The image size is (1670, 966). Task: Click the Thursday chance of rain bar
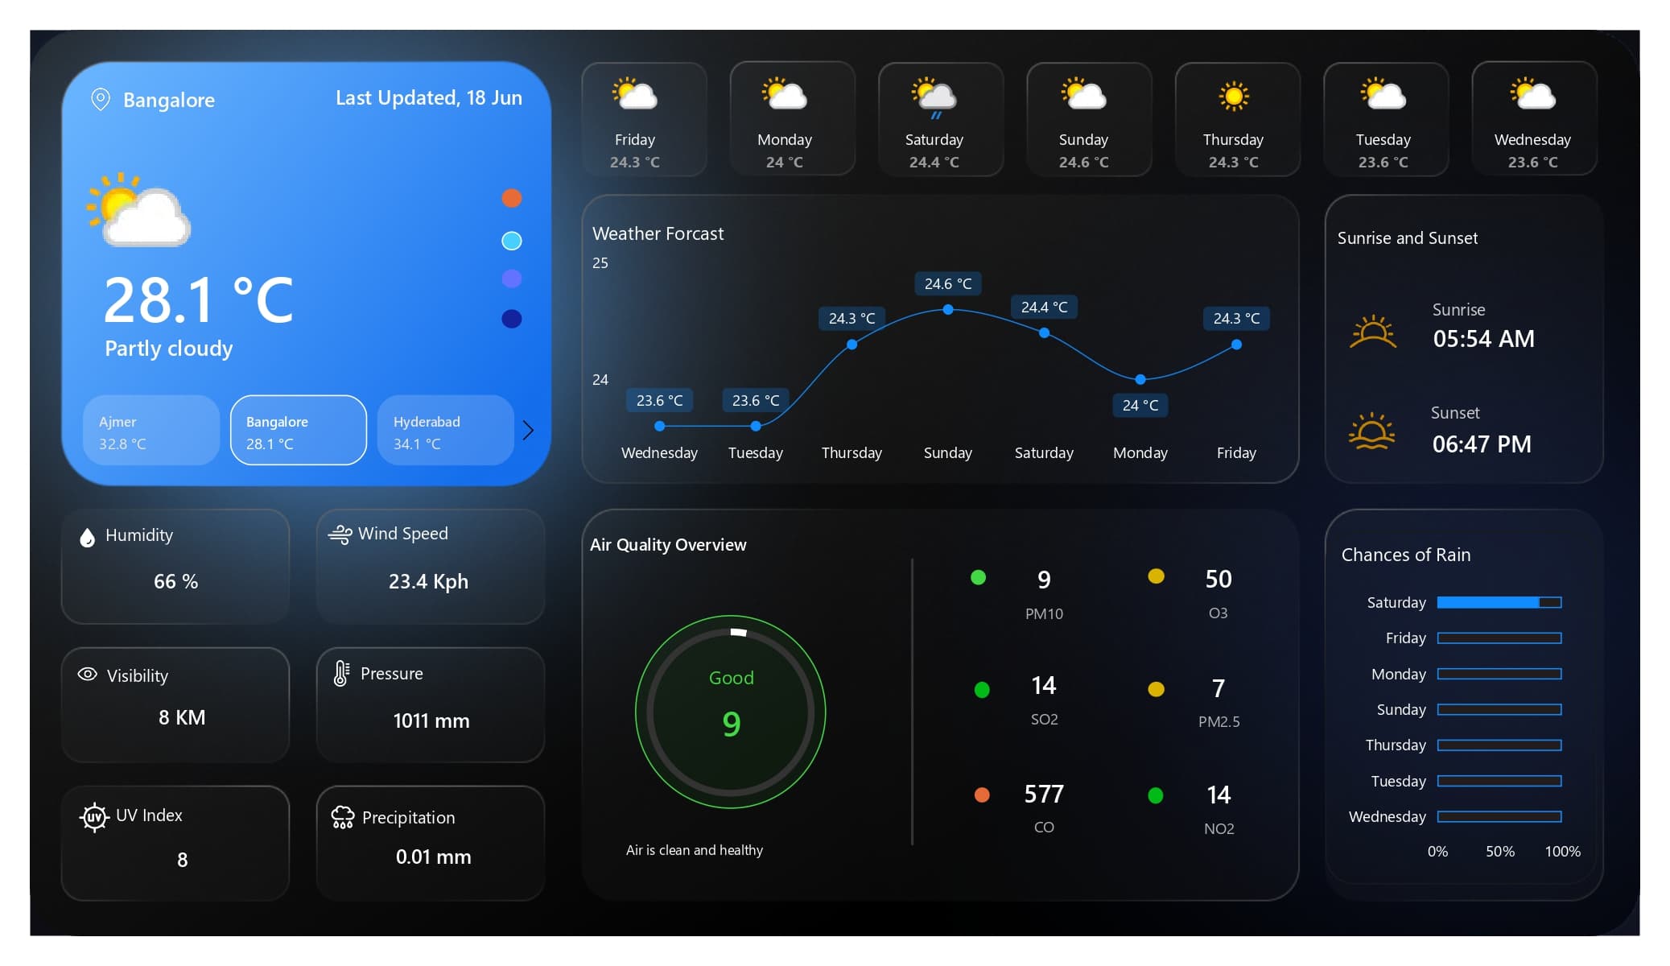coord(1499,745)
